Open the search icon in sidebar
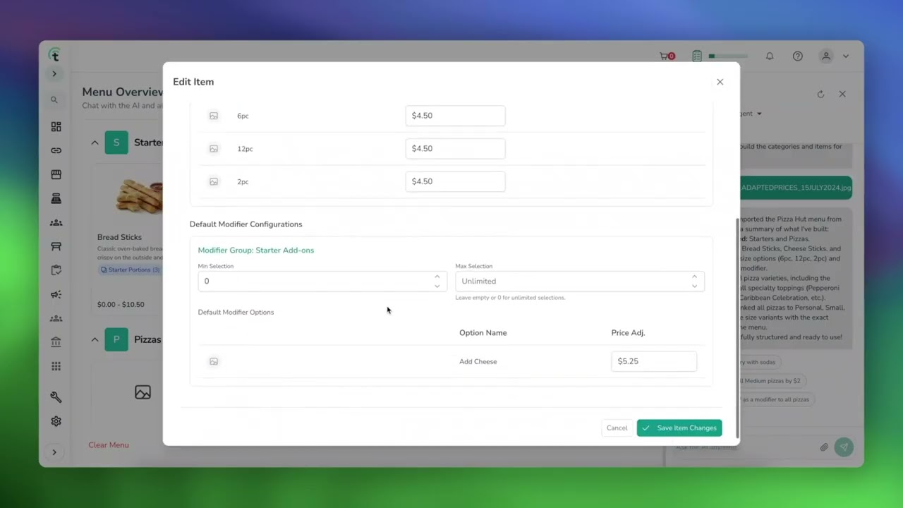The image size is (903, 508). point(54,100)
